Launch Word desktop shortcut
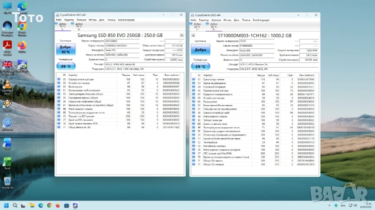 point(7,144)
